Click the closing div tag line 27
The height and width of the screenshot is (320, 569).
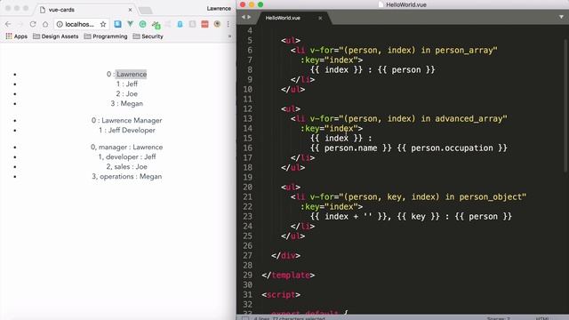[285, 256]
